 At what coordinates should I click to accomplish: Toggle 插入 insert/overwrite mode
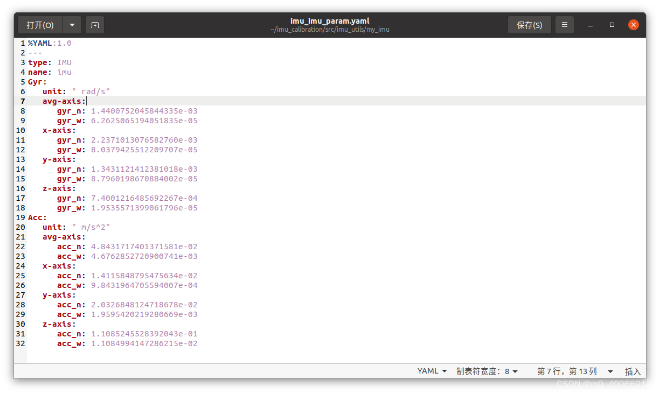coord(633,371)
